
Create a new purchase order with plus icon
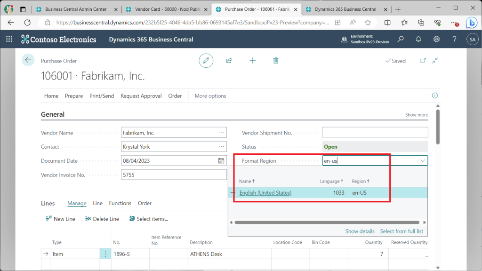252,61
